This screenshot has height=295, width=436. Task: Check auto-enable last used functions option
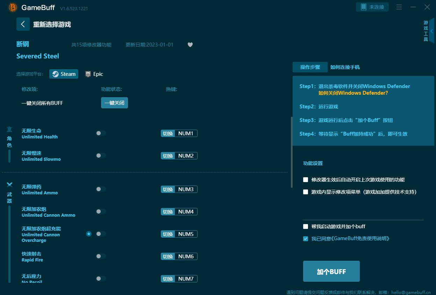point(306,180)
